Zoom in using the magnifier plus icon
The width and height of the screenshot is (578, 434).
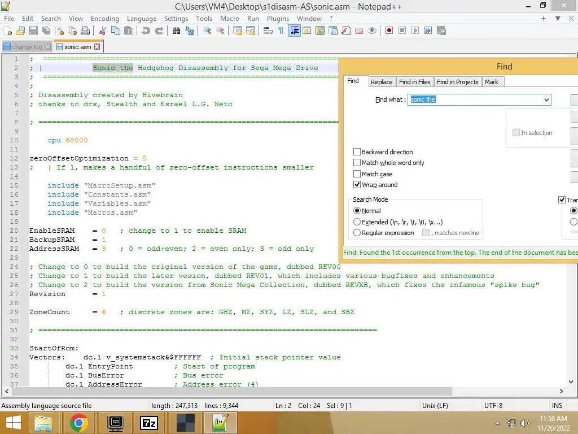(x=207, y=31)
